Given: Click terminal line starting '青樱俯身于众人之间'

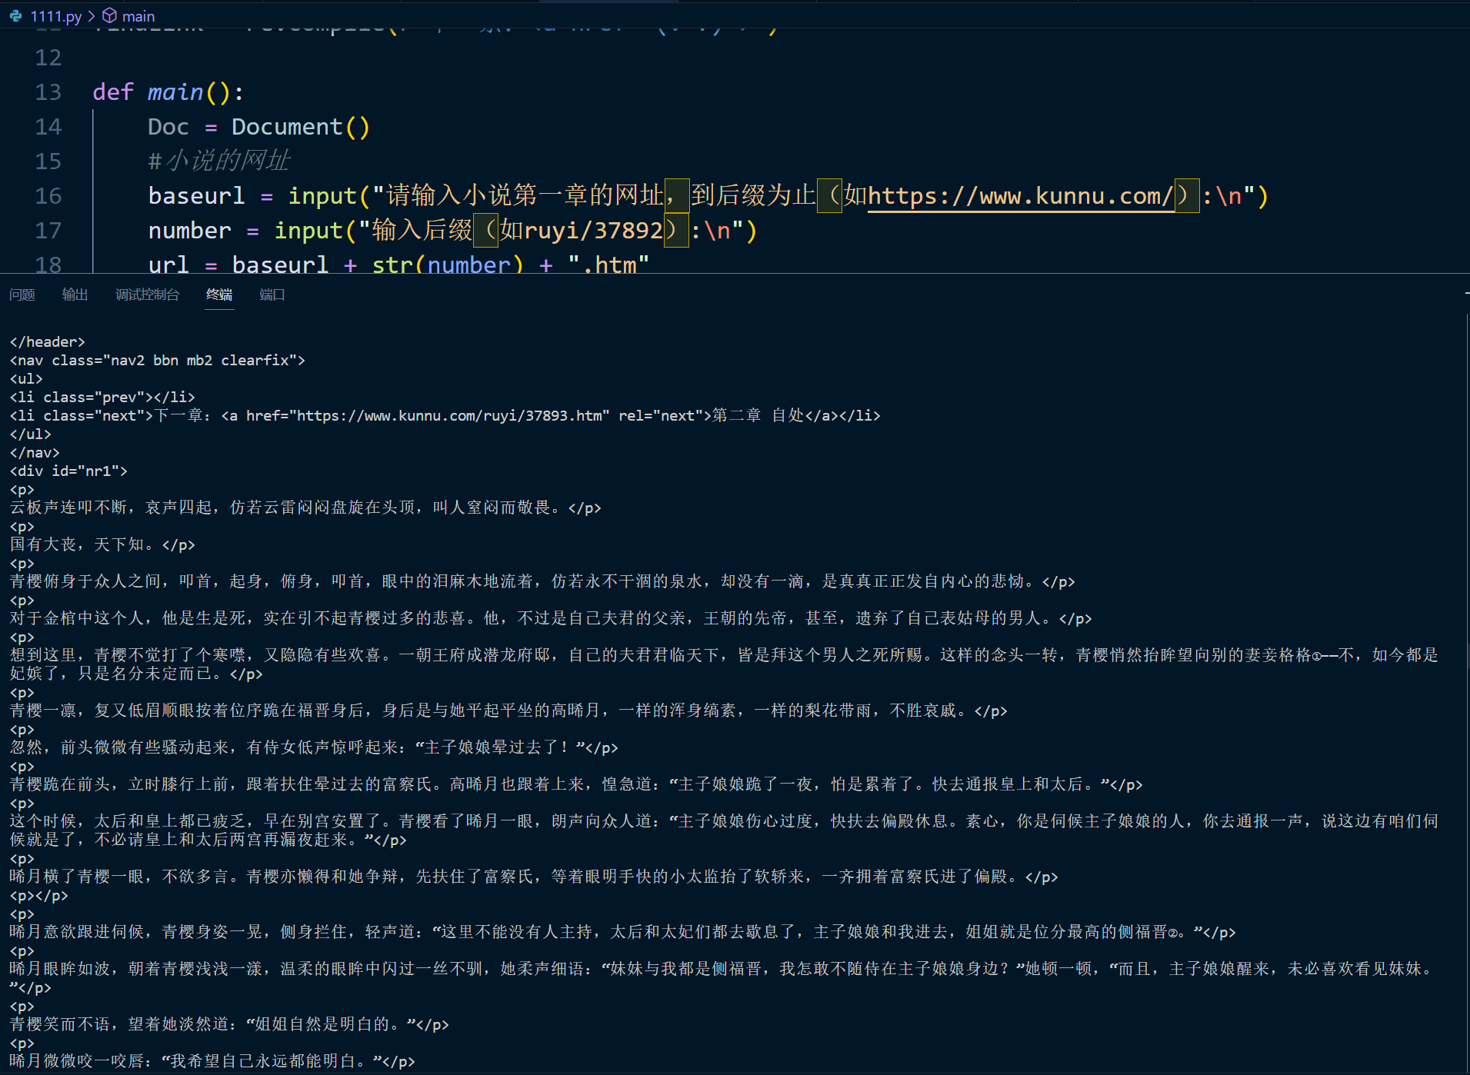Looking at the screenshot, I should coord(542,581).
